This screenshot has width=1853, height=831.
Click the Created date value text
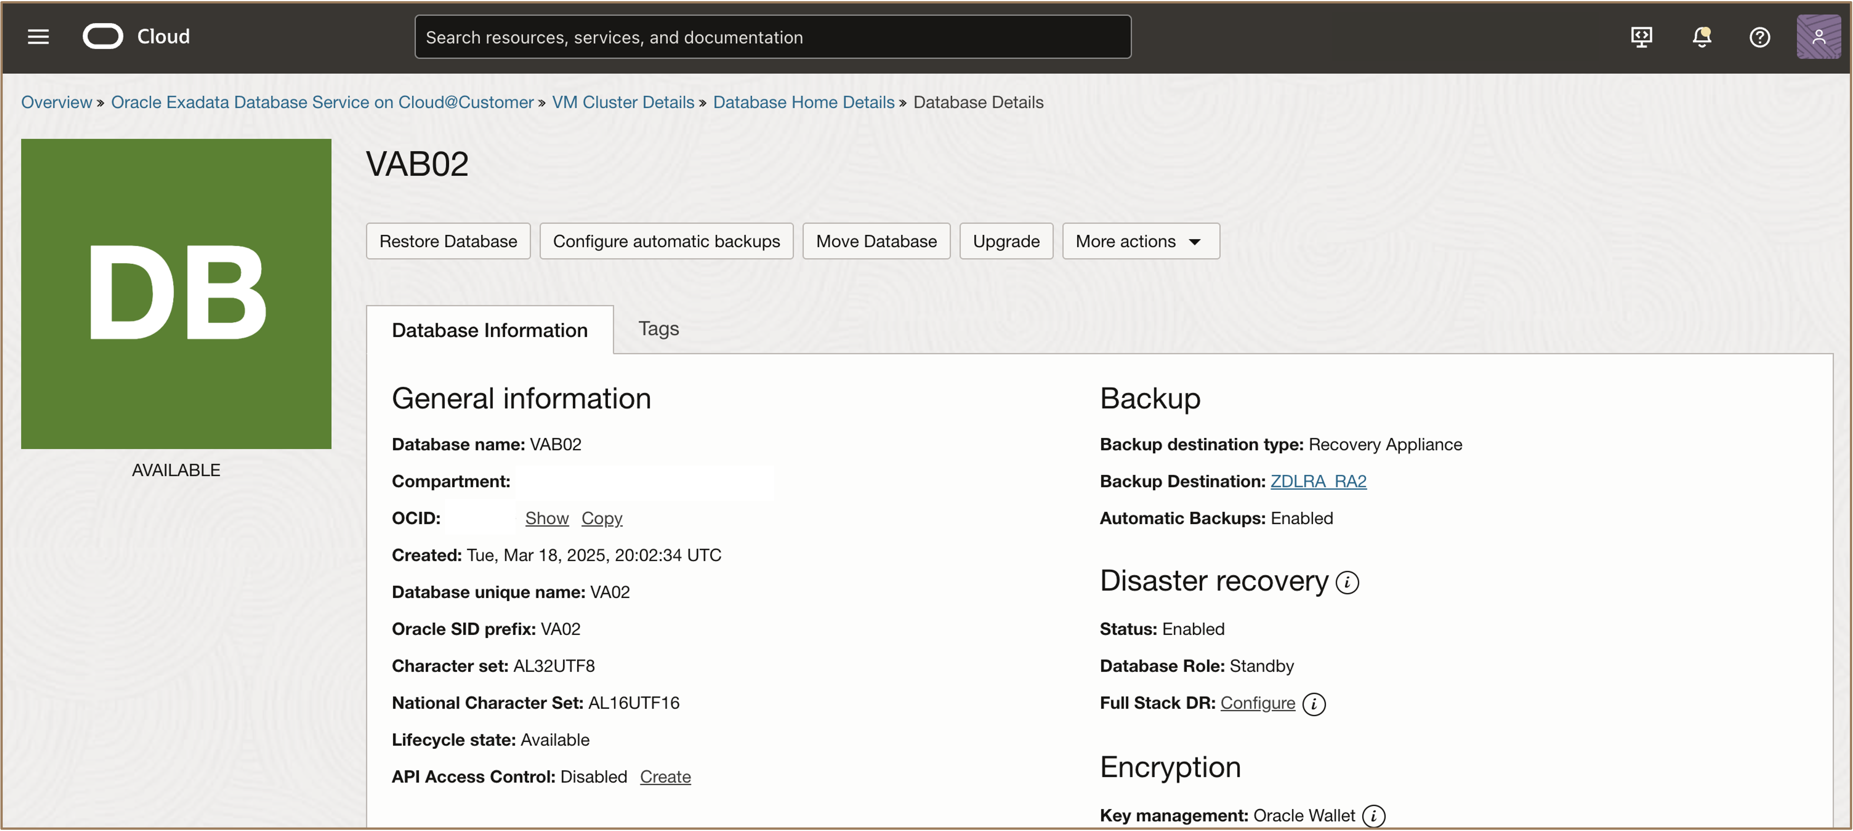[593, 555]
